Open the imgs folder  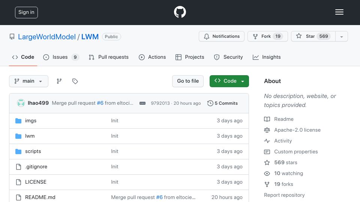point(31,121)
